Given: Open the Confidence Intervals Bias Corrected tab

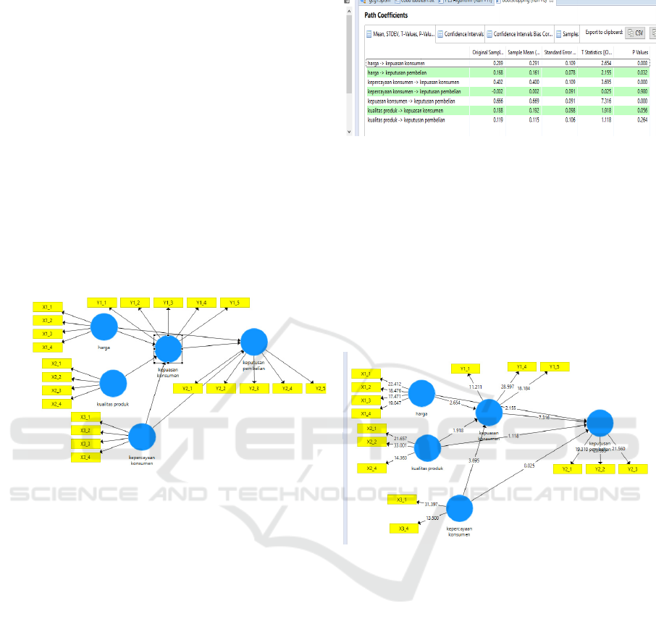Looking at the screenshot, I should 520,34.
